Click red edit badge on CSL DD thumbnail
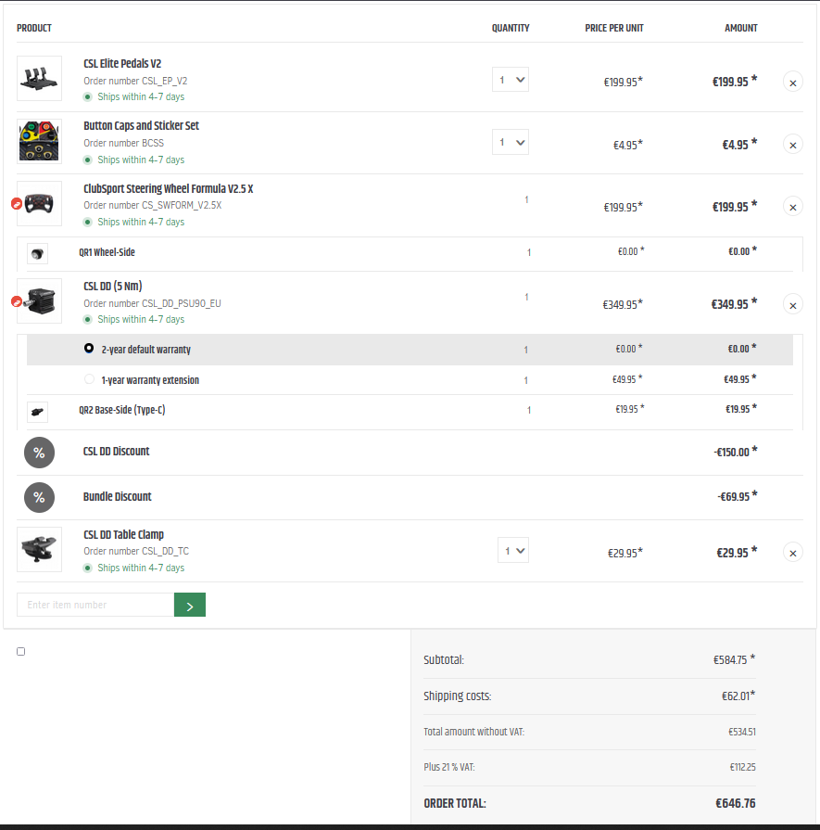 [x=17, y=301]
